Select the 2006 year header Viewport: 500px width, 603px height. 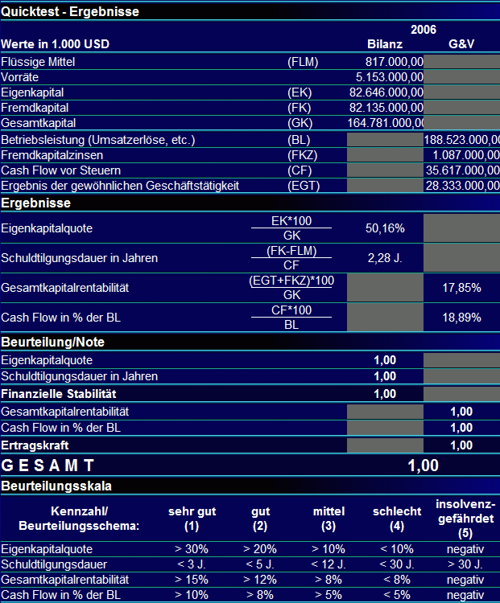coord(424,30)
